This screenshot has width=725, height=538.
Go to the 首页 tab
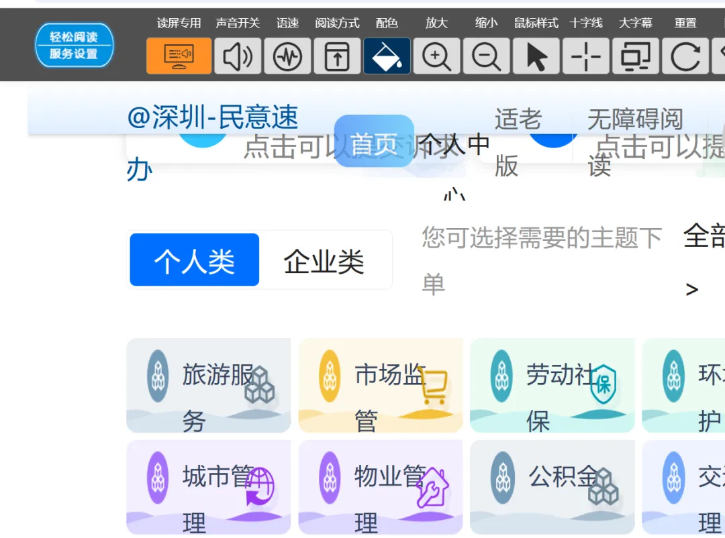374,141
